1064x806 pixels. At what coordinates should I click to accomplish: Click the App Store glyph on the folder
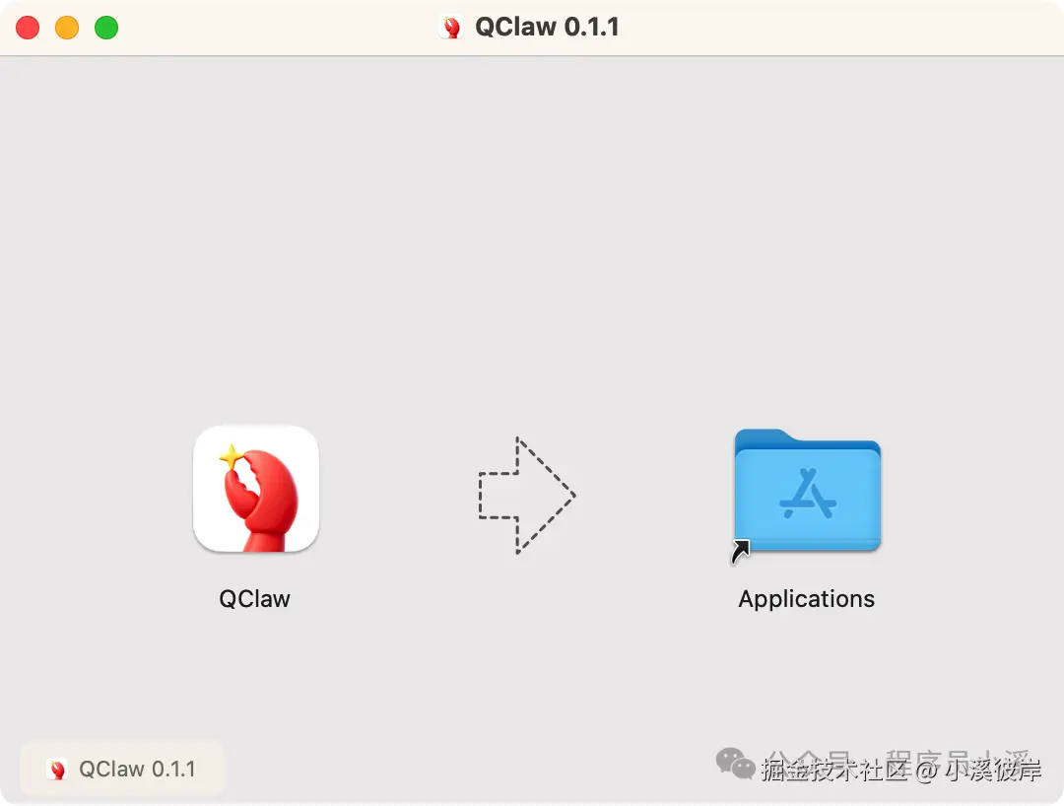pyautogui.click(x=808, y=494)
